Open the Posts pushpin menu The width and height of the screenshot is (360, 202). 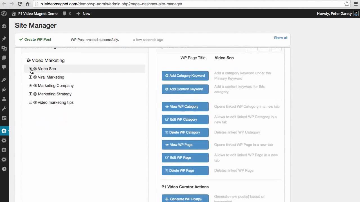[x=4, y=39]
